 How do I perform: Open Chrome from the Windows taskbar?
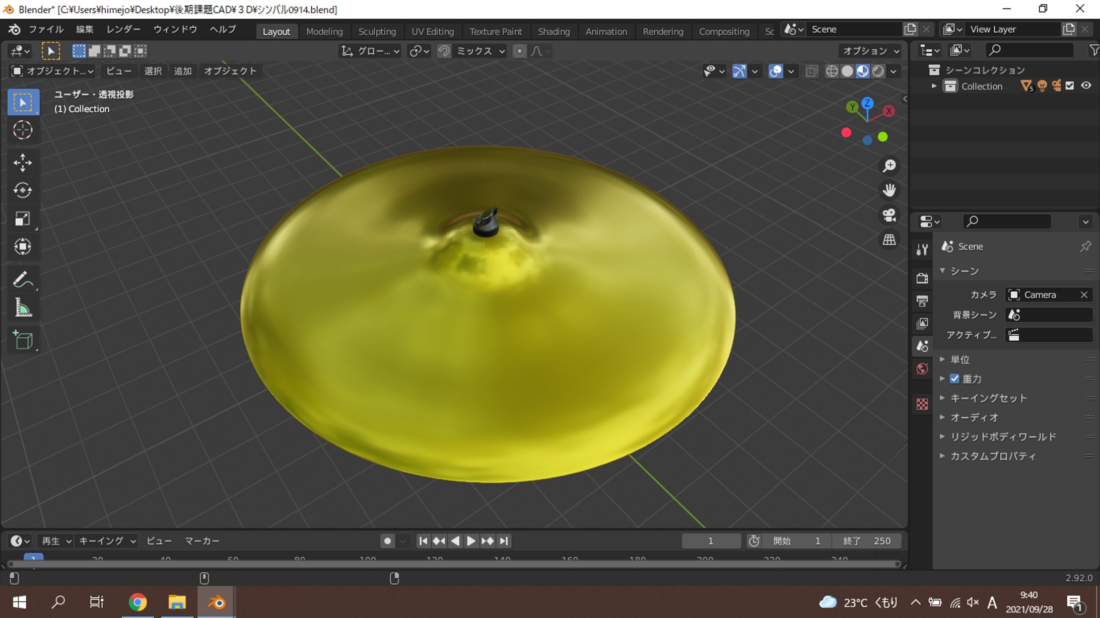pos(137,602)
